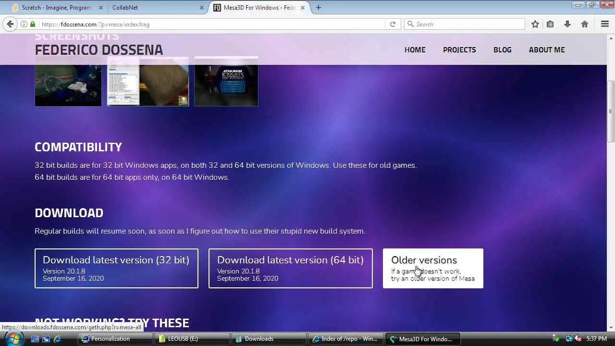This screenshot has width=615, height=346.
Task: Go back with the browser back arrow
Action: [9, 24]
